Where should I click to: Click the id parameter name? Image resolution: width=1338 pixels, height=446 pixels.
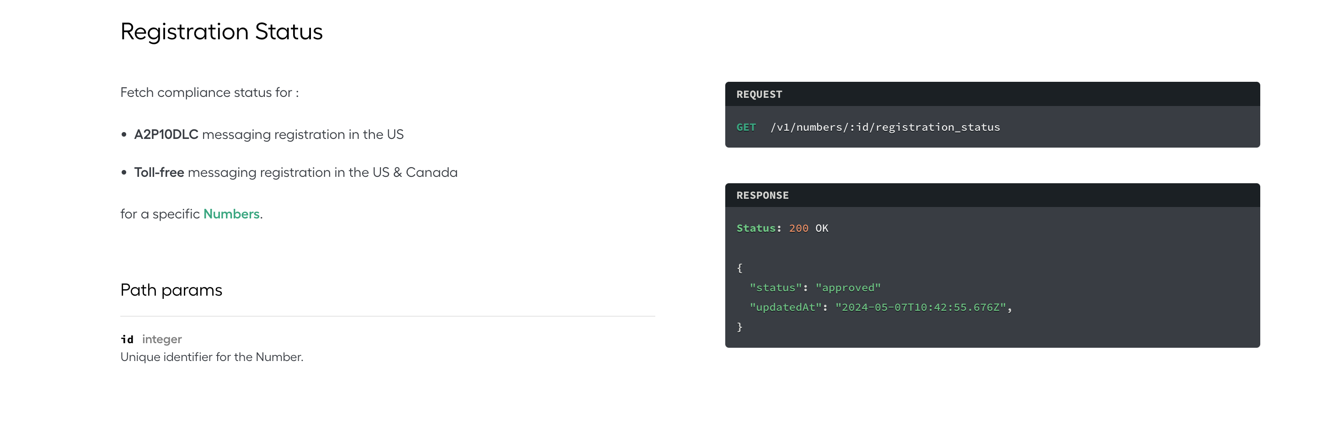[127, 340]
